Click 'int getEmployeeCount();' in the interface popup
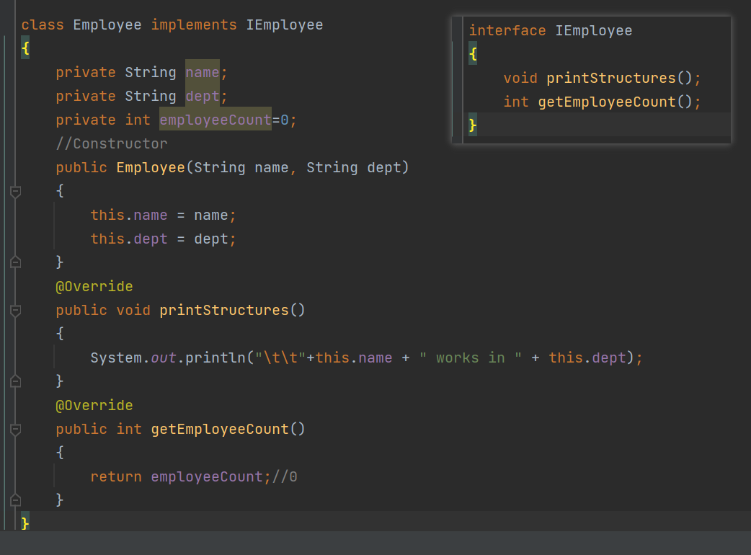The image size is (751, 555). [x=602, y=102]
